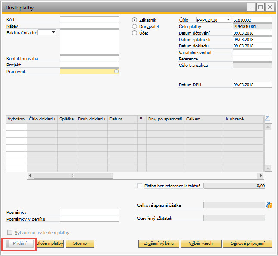Click the Poznámky input field
The height and width of the screenshot is (256, 278).
tap(89, 212)
